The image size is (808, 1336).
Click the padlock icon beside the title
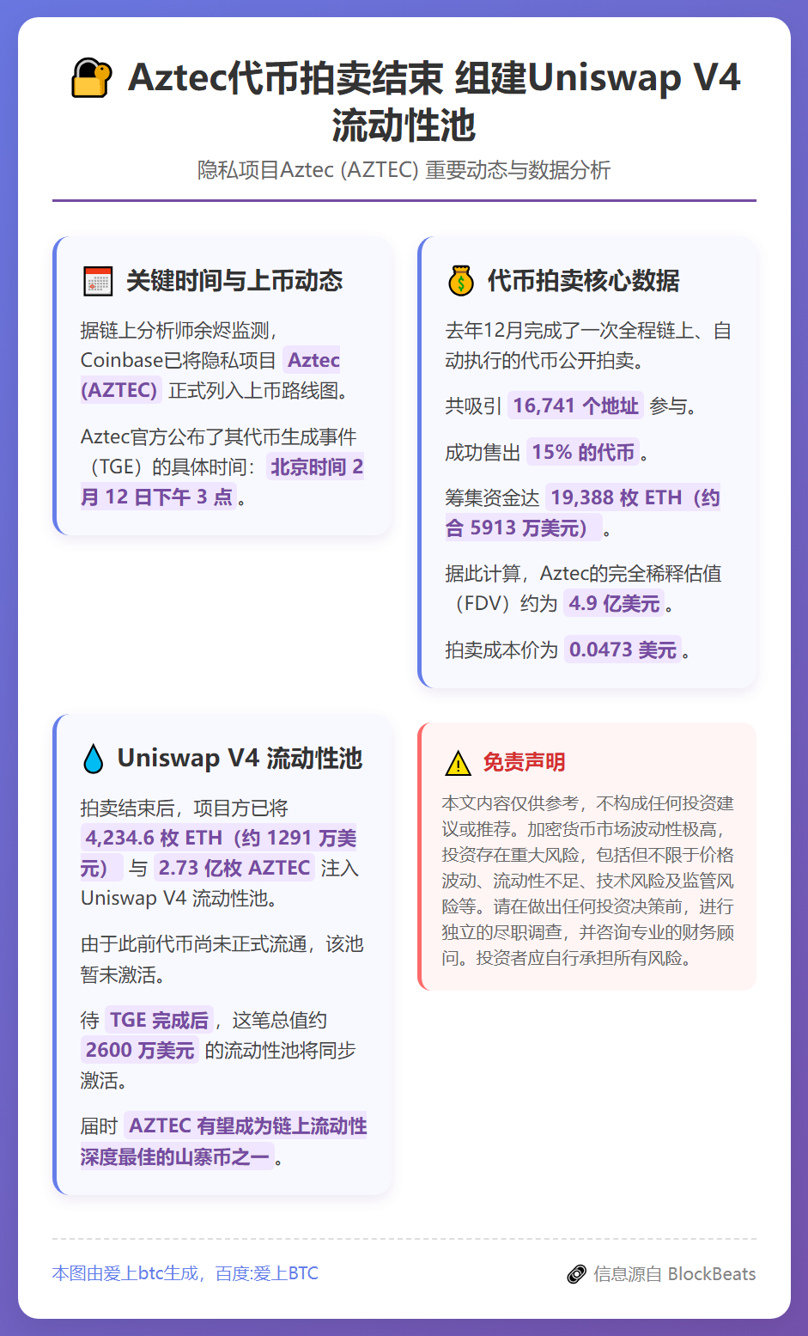click(91, 78)
